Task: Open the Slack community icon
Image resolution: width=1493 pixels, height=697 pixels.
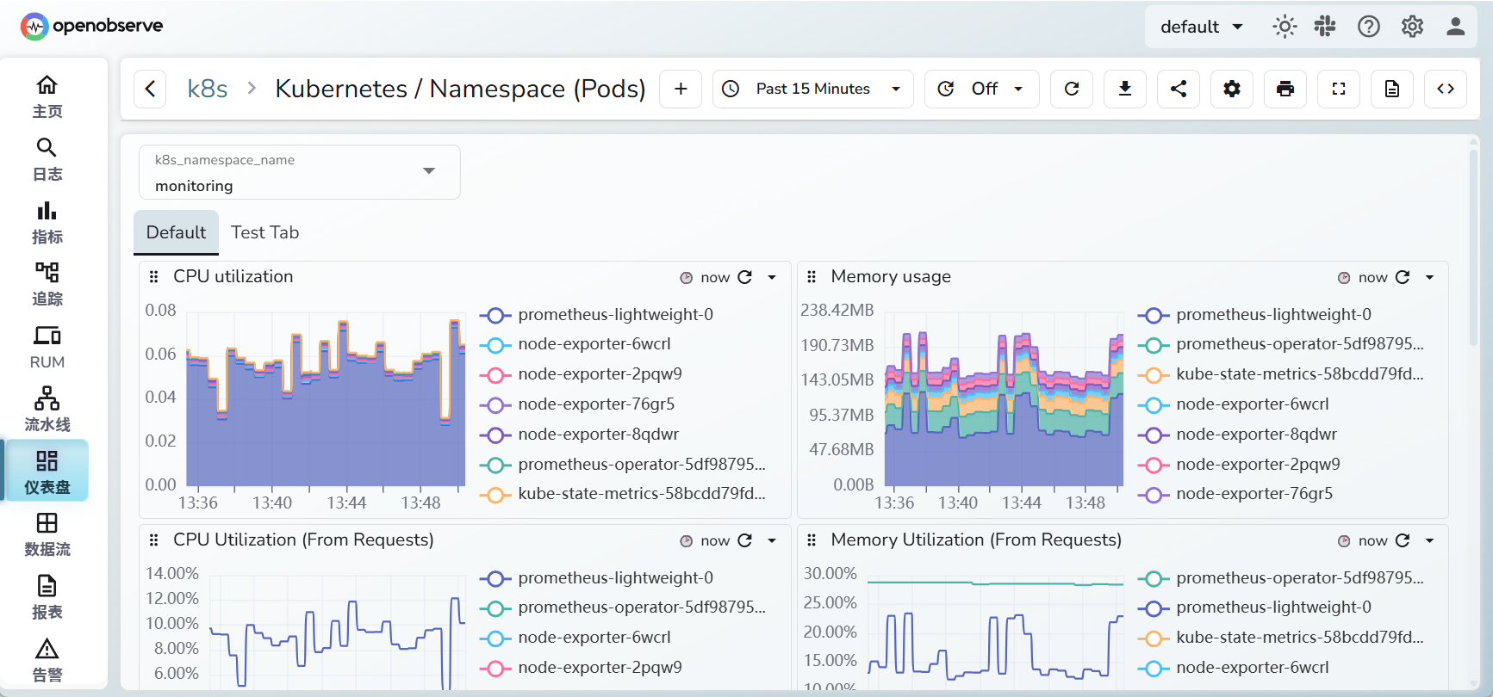Action: [1324, 27]
